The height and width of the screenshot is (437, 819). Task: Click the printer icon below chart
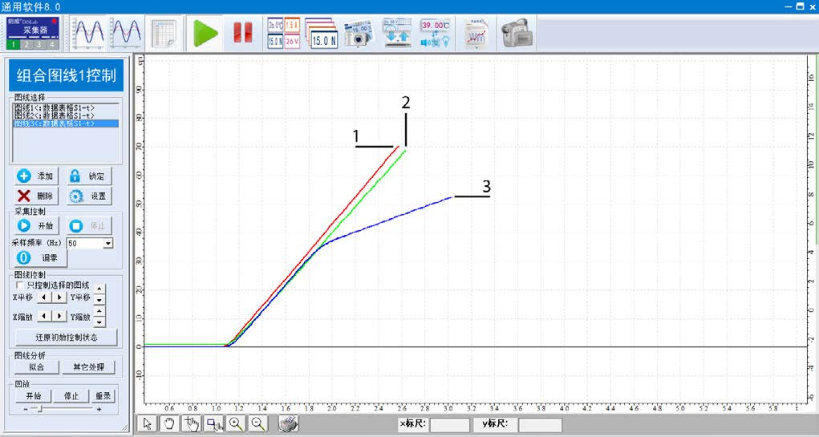[x=288, y=424]
